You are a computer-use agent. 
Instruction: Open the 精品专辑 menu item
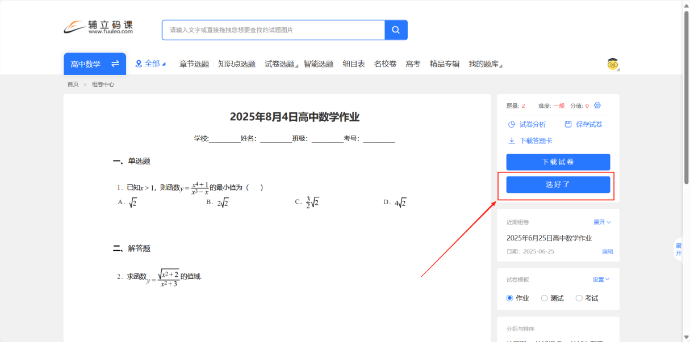click(445, 64)
